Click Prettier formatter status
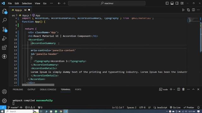The width and height of the screenshot is (202, 113). point(189,107)
